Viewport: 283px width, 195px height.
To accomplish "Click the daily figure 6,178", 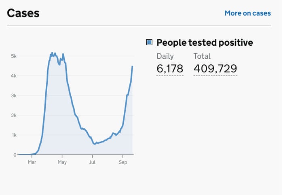I will [x=170, y=69].
